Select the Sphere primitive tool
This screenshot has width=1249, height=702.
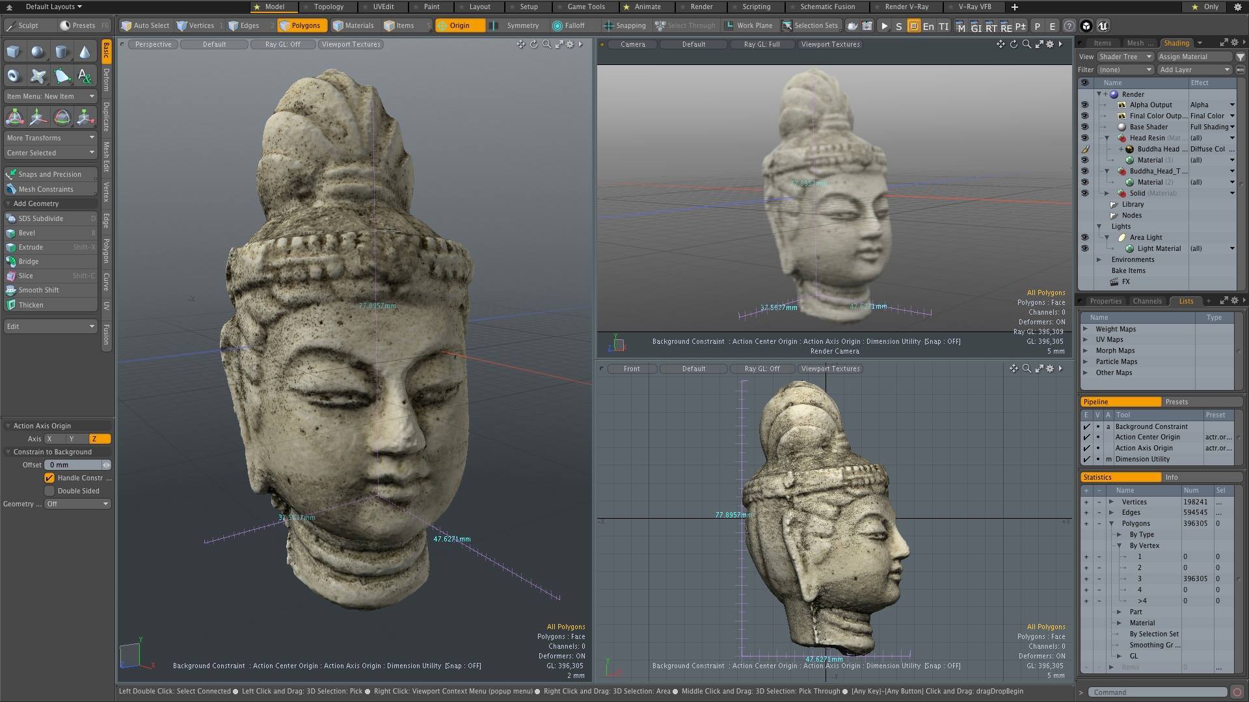point(38,52)
